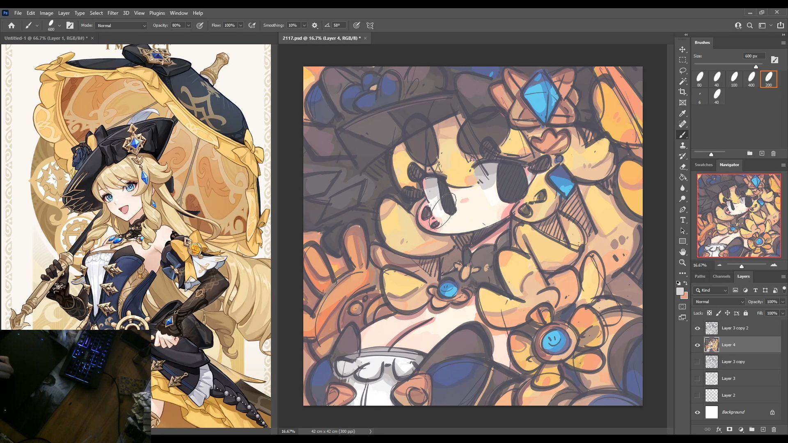Select the History Brush tool
This screenshot has width=788, height=443.
(683, 156)
